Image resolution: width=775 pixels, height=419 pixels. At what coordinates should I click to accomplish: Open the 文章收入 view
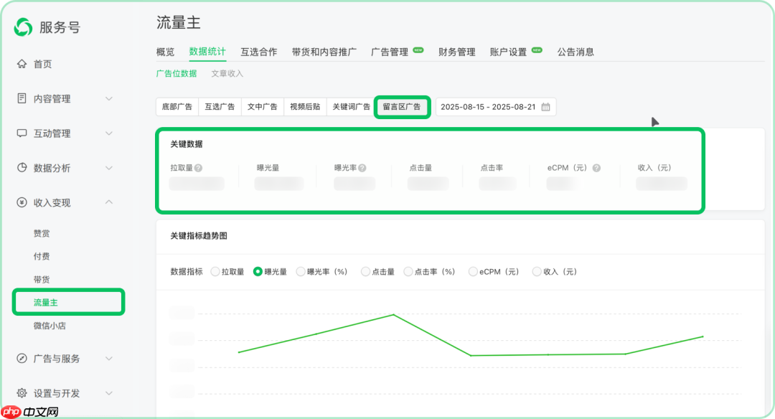click(228, 73)
